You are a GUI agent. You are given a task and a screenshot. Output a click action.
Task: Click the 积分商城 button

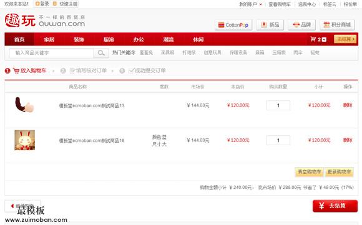point(337,25)
